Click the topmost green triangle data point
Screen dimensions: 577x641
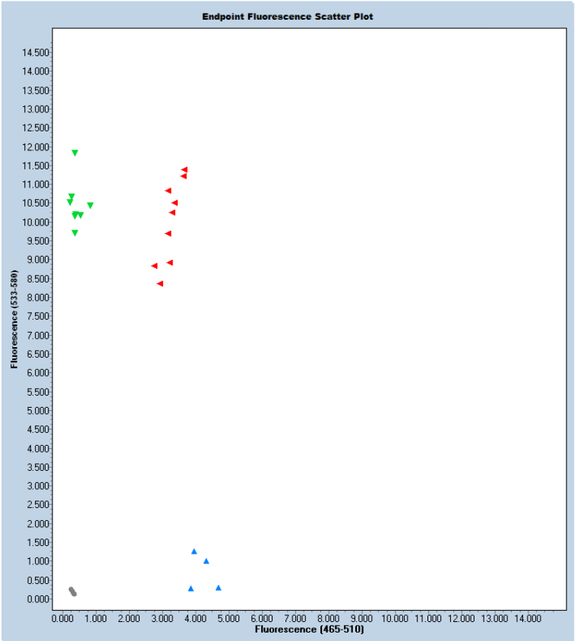point(74,153)
